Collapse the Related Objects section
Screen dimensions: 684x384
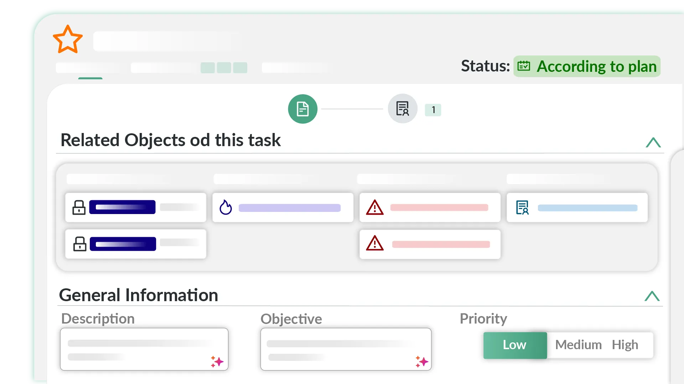[x=653, y=143]
